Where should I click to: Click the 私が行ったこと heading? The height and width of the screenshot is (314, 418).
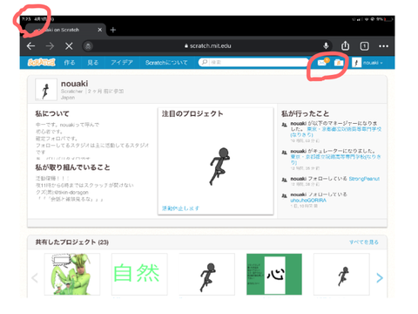306,113
